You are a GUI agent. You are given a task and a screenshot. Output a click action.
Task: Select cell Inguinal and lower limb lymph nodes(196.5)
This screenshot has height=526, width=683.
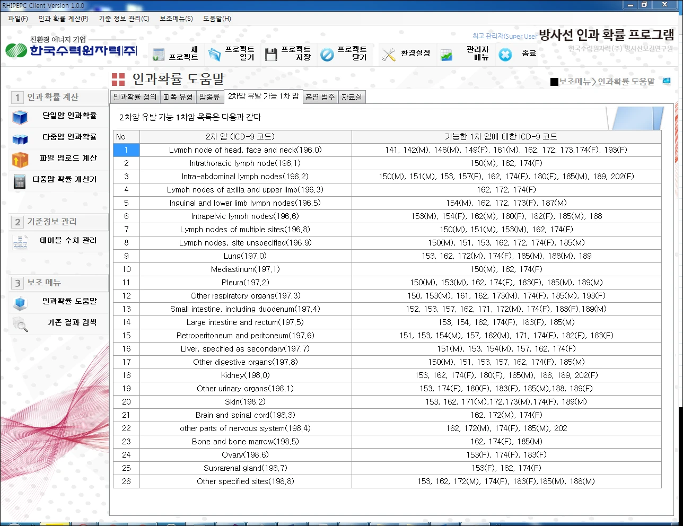[246, 203]
